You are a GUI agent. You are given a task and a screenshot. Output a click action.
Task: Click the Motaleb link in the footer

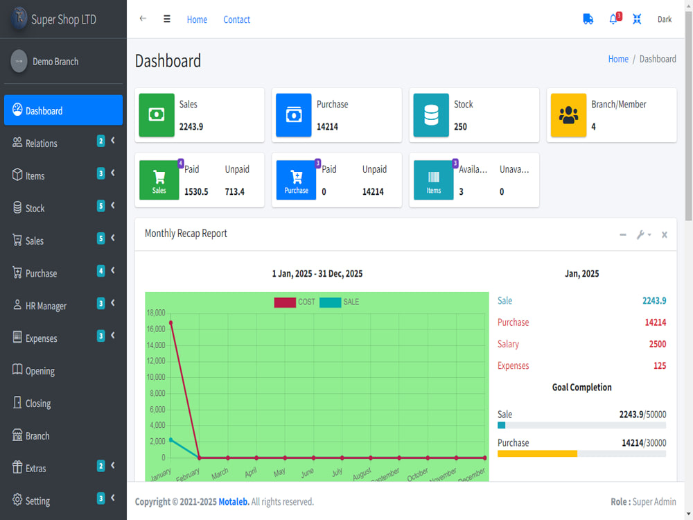coord(234,501)
